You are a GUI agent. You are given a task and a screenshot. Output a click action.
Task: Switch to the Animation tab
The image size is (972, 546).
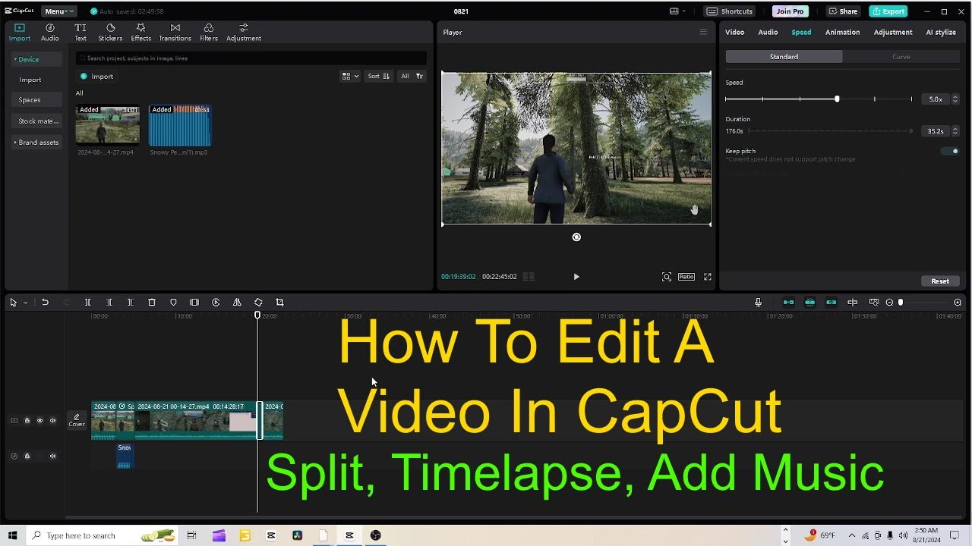coord(842,32)
